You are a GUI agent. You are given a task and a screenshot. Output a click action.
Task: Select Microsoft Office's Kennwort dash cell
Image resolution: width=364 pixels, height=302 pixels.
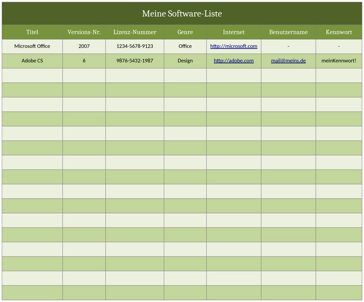pyautogui.click(x=339, y=46)
